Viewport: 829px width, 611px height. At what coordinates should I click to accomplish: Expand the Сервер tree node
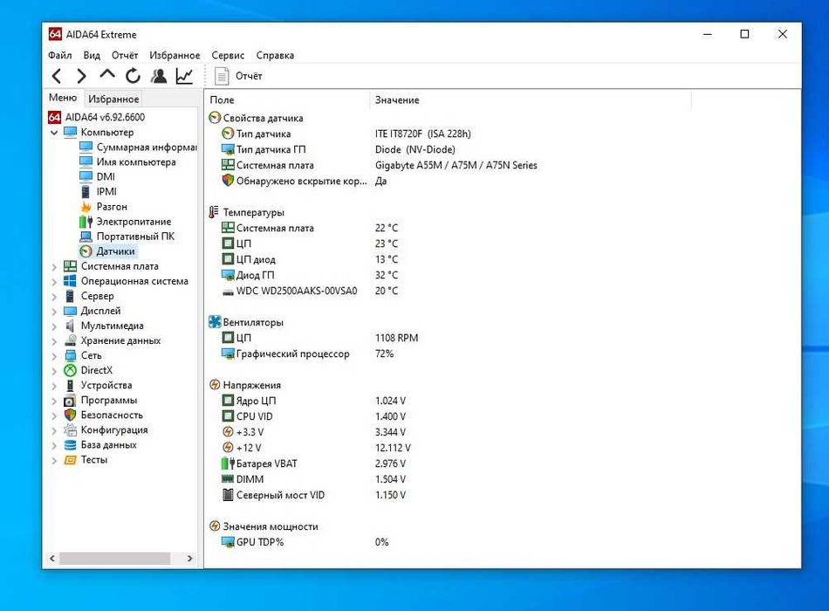point(54,296)
